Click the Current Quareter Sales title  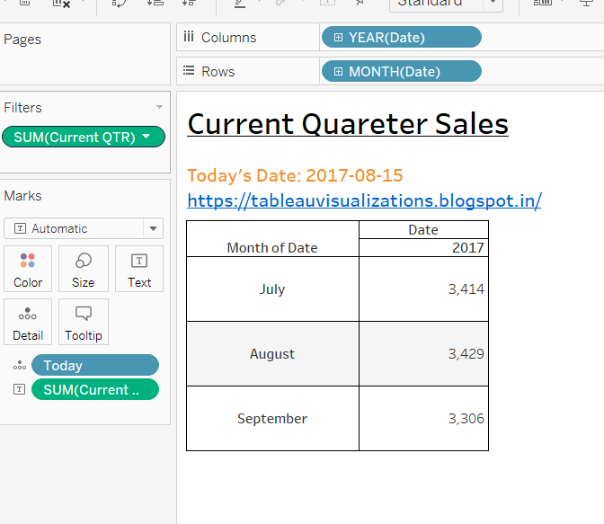click(x=348, y=124)
